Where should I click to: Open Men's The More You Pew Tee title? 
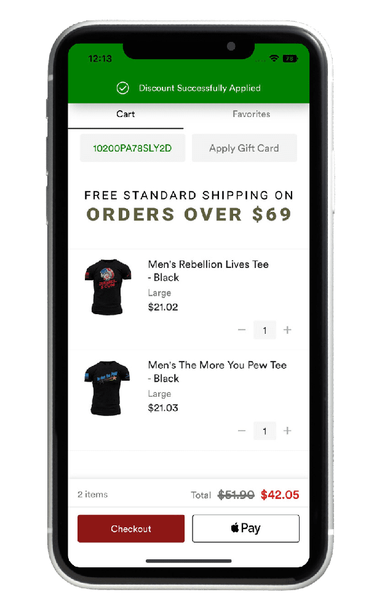[217, 371]
